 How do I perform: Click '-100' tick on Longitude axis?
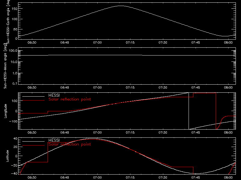[x=13, y=121]
